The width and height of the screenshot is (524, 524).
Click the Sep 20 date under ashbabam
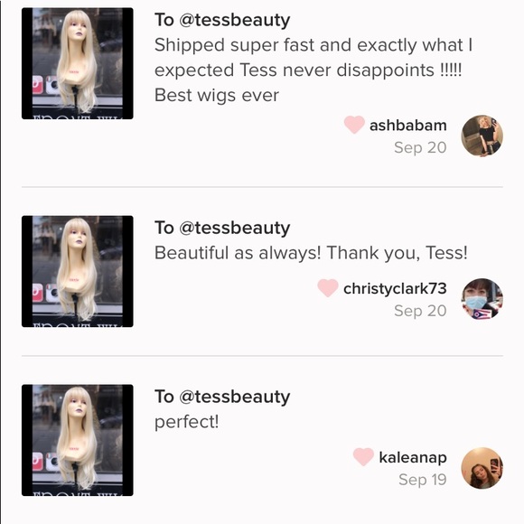[420, 147]
